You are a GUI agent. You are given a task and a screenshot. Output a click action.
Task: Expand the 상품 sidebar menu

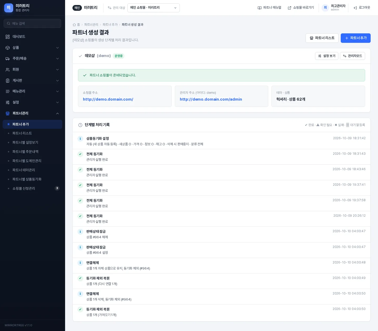tap(57, 48)
